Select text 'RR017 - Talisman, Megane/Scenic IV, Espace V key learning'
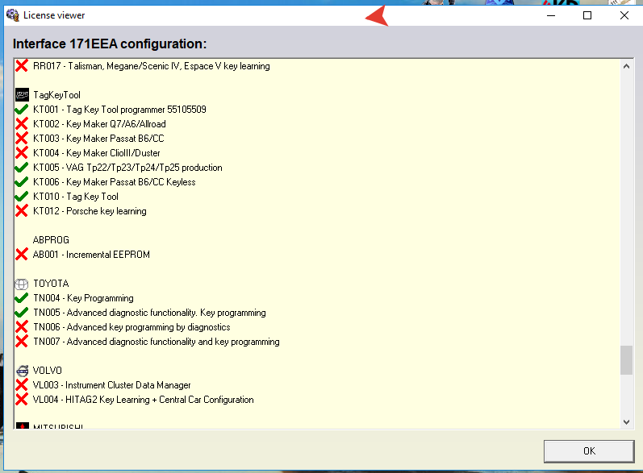 coord(152,66)
